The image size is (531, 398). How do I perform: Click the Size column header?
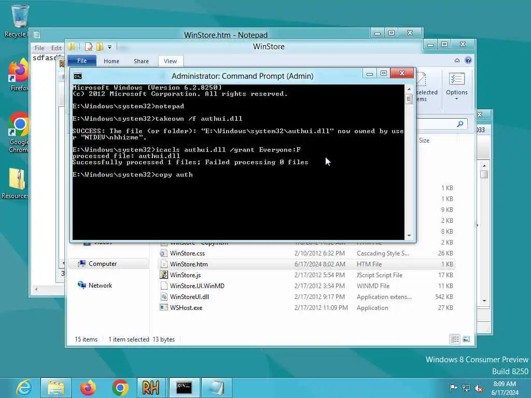coord(424,140)
